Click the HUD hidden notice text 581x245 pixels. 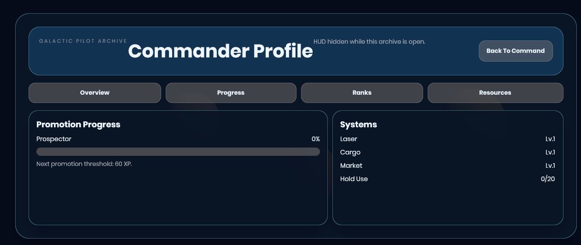point(369,42)
